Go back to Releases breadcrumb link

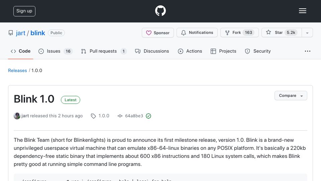pos(17,70)
